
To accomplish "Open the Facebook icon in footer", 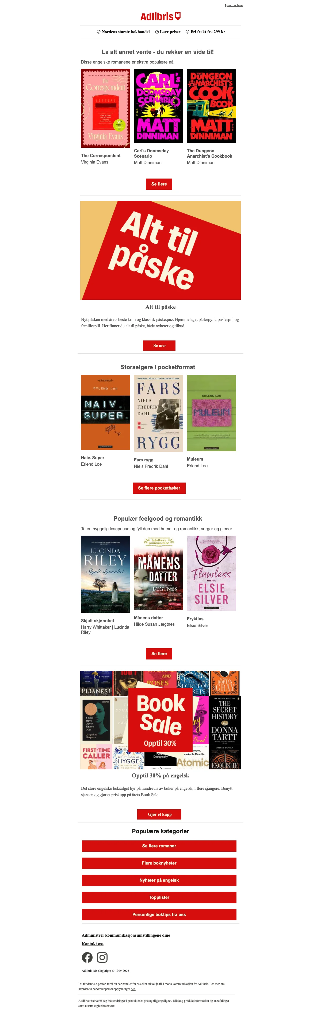I will 87,957.
